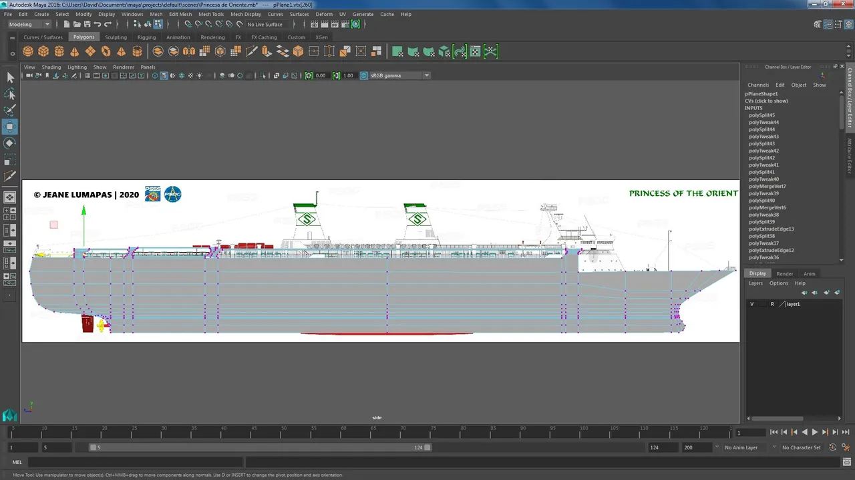Open the No Character Set dropdown
This screenshot has width=855, height=480.
tap(801, 447)
